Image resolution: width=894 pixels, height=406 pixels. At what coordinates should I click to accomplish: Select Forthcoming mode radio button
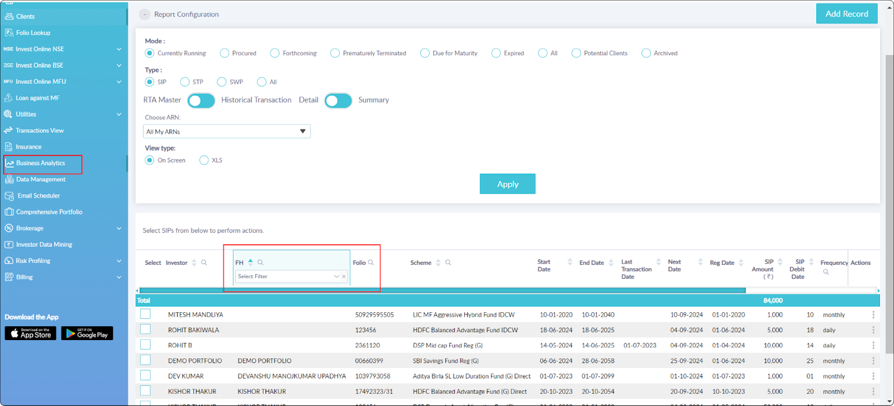[x=275, y=53]
